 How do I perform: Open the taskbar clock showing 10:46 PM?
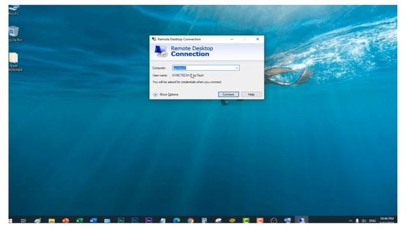coord(387,220)
